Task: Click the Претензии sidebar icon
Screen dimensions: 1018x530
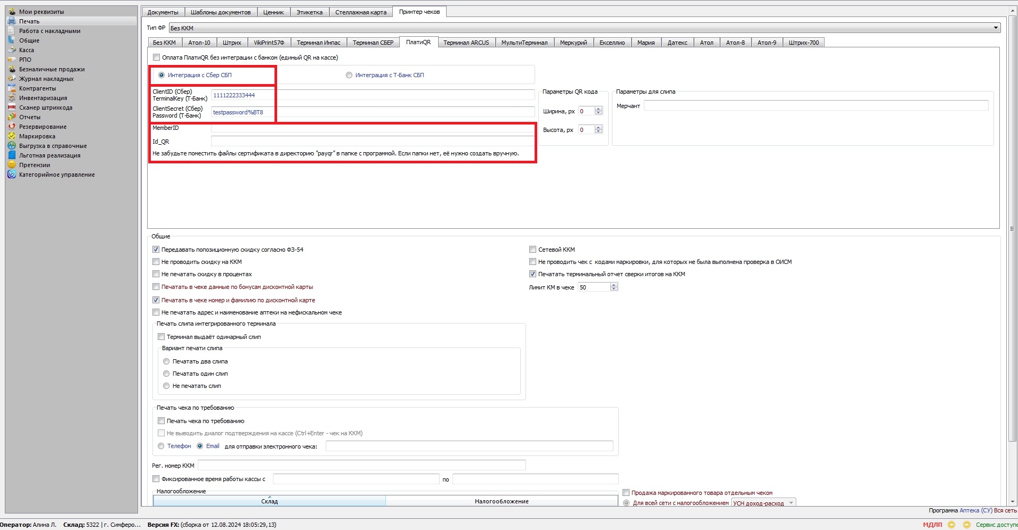Action: pyautogui.click(x=12, y=165)
